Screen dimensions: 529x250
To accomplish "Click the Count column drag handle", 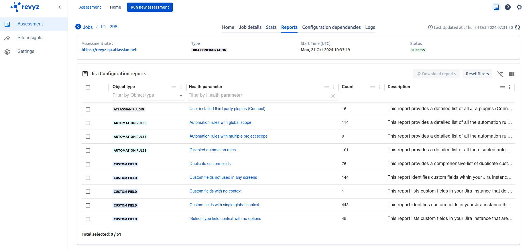I will [373, 87].
